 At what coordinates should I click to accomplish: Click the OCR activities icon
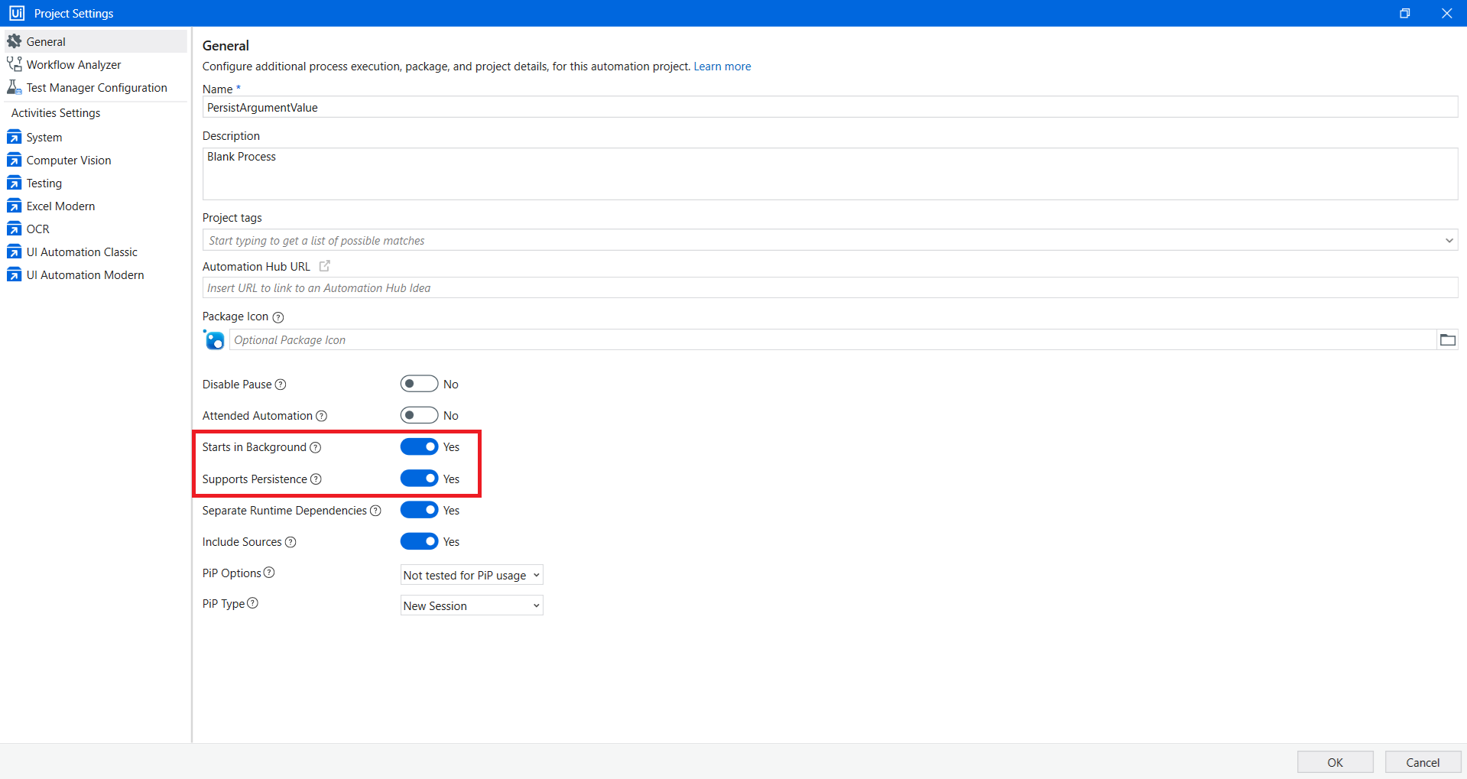pyautogui.click(x=14, y=229)
